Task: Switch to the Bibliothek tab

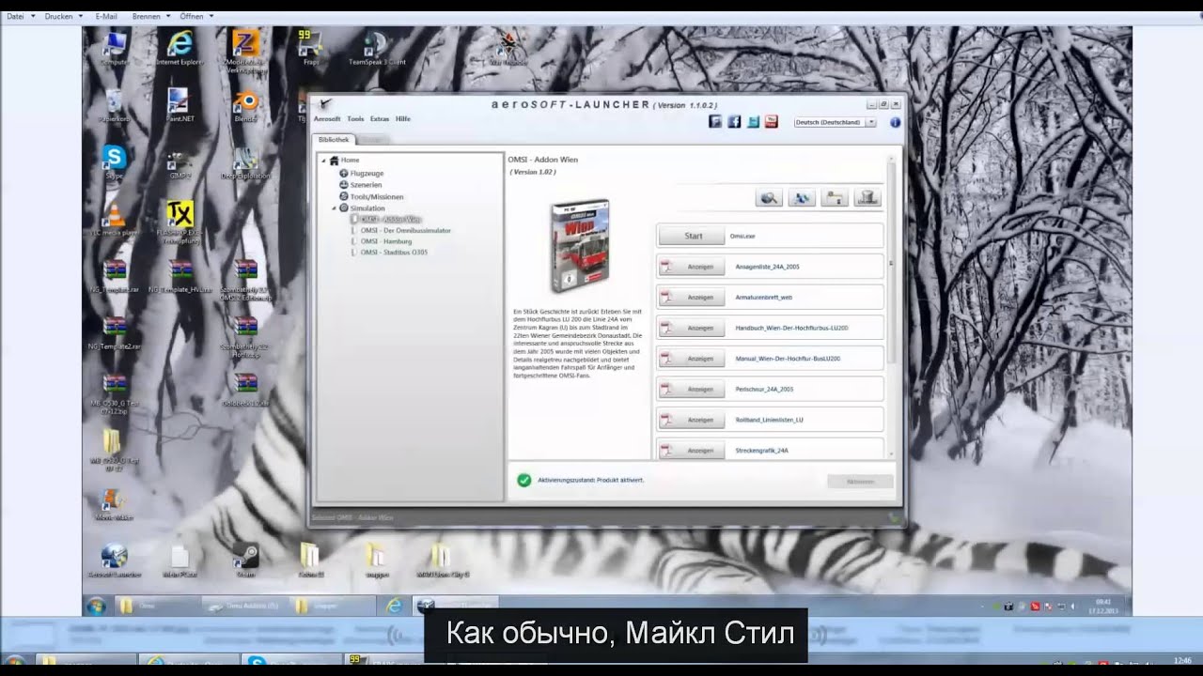Action: click(333, 140)
